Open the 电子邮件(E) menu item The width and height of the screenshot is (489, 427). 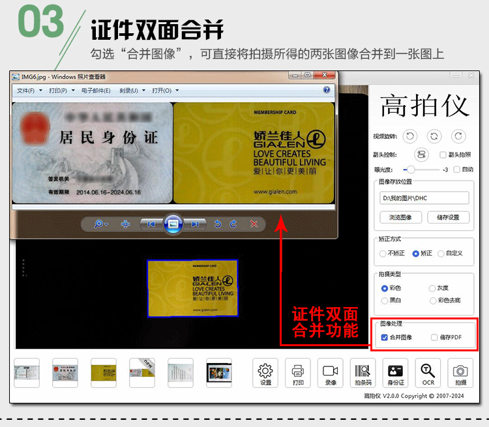95,91
